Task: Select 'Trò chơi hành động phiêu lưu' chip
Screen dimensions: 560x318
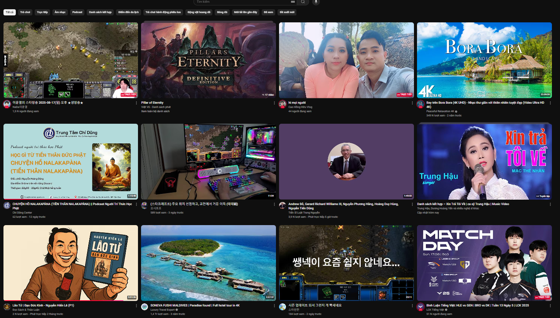Action: 163,12
